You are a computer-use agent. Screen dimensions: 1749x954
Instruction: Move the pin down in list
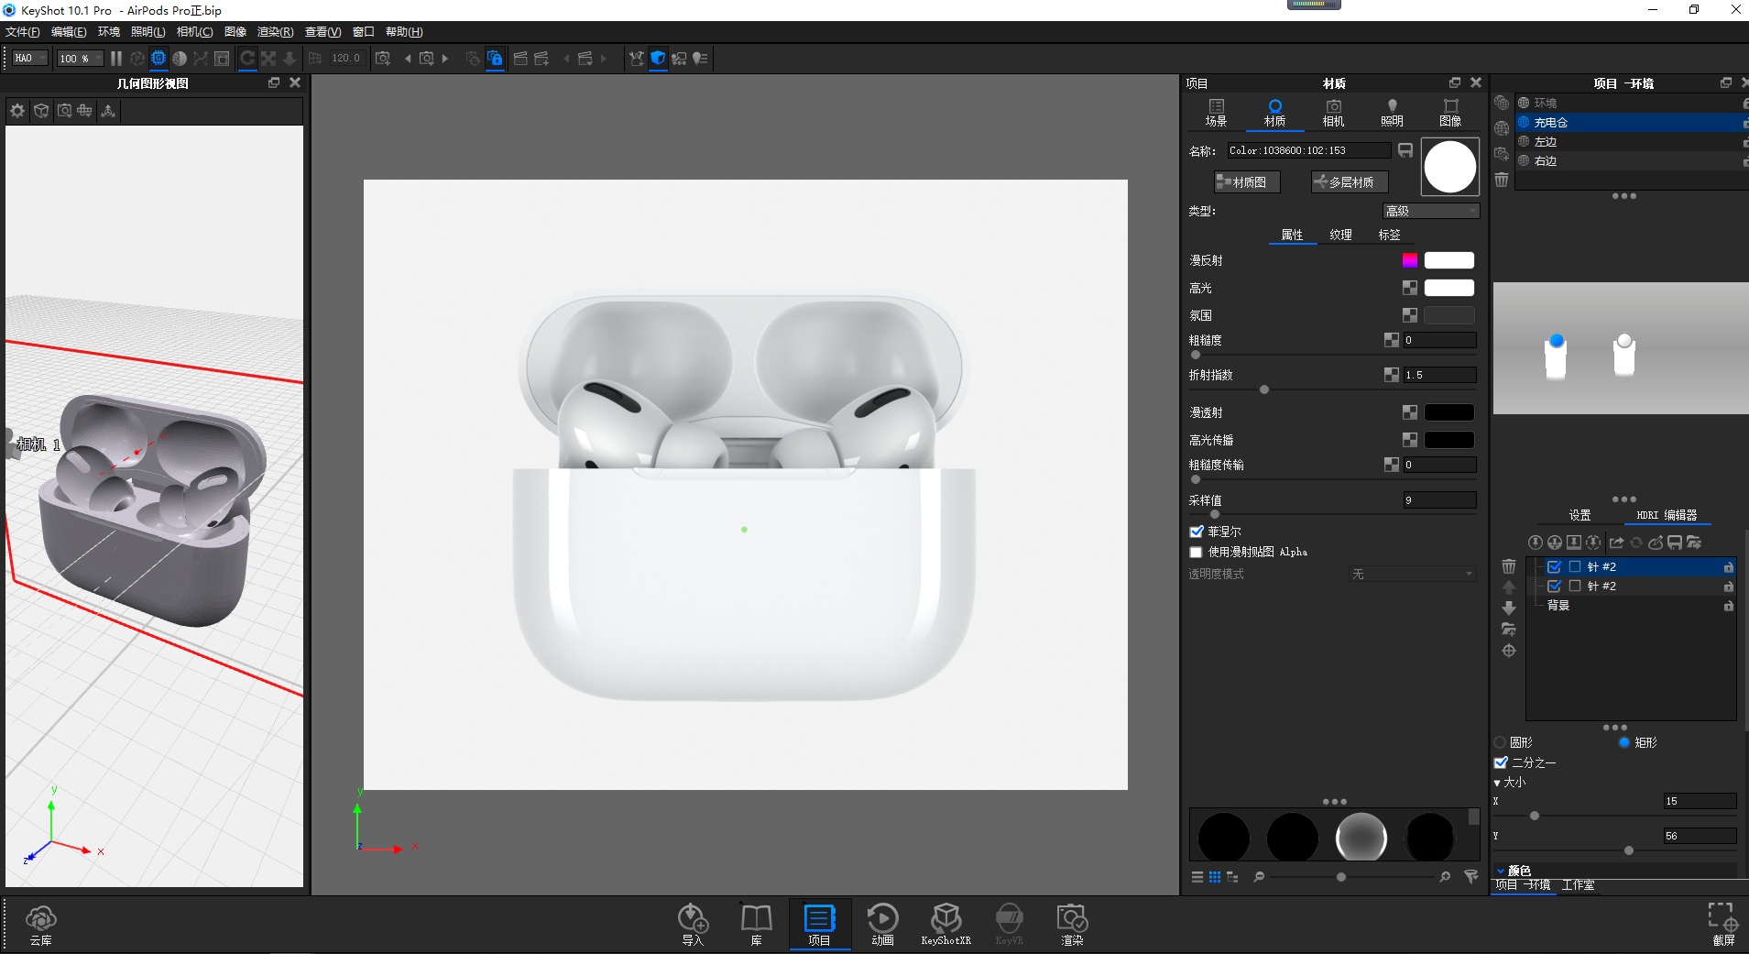pos(1509,609)
